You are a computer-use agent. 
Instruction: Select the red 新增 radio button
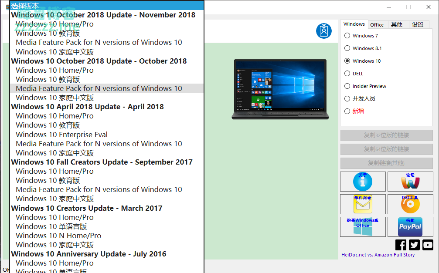(x=347, y=111)
